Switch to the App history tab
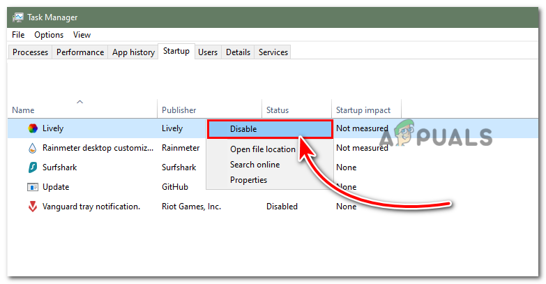Image resolution: width=546 pixels, height=284 pixels. 133,52
